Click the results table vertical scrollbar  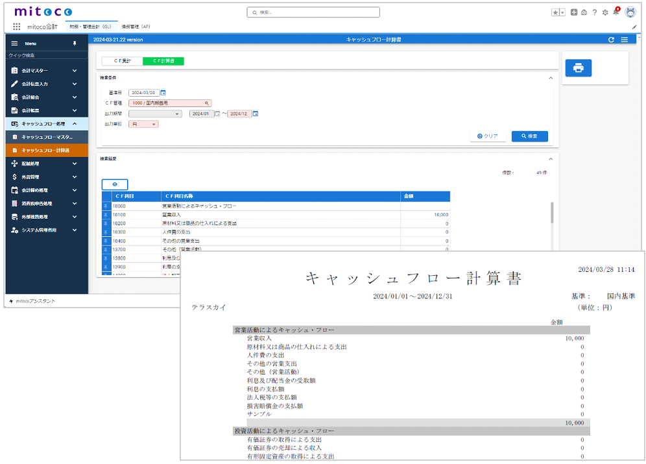(552, 213)
